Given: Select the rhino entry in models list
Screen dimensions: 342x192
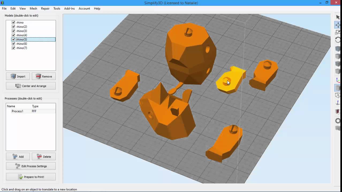Looking at the screenshot, I should (x=20, y=22).
